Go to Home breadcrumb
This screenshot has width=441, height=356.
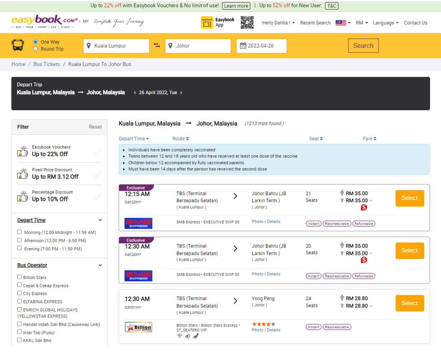[18, 64]
